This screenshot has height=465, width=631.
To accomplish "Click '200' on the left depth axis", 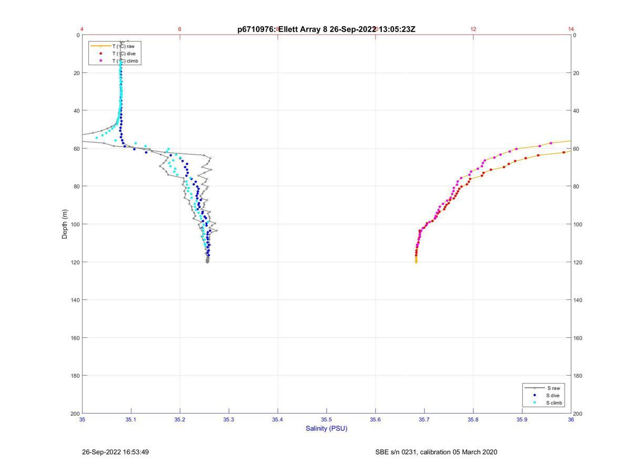I will pyautogui.click(x=74, y=414).
